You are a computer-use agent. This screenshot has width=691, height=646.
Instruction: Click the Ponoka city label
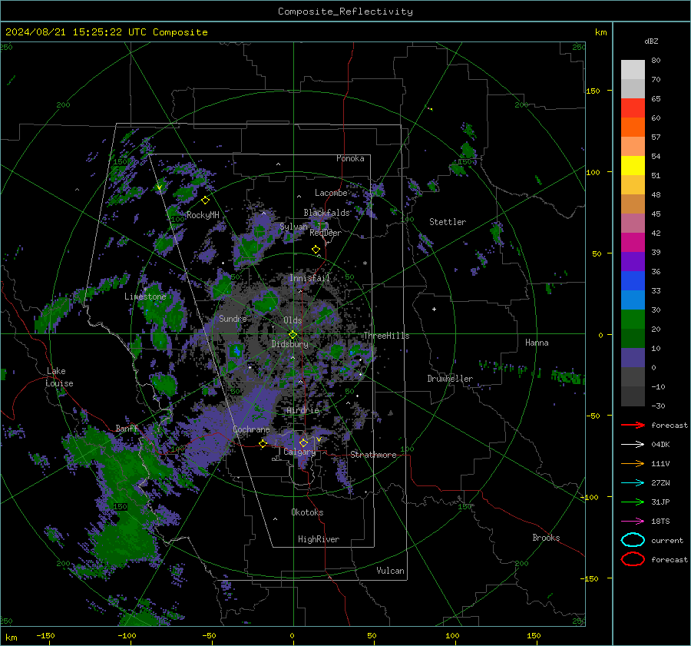pyautogui.click(x=350, y=158)
